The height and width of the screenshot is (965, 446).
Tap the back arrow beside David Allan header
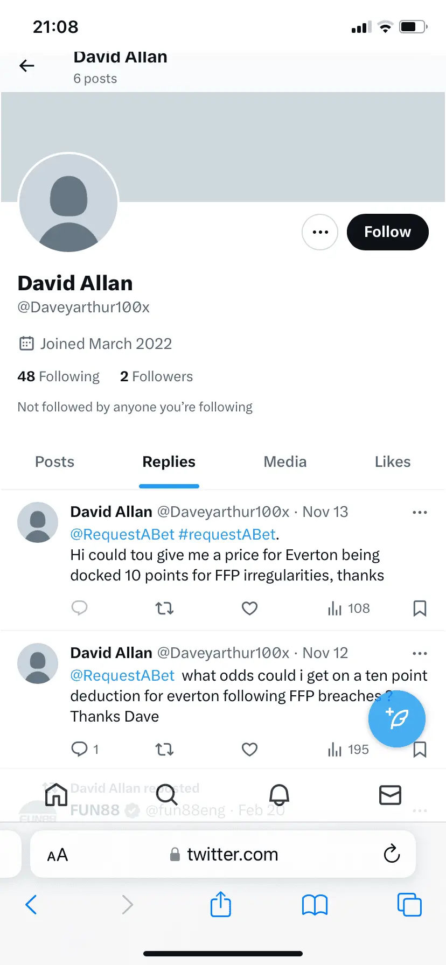(x=26, y=66)
